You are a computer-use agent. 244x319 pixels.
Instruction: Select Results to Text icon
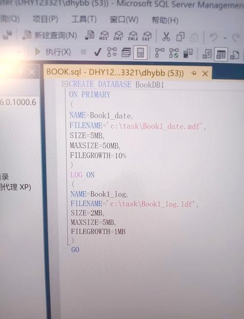coord(207,54)
